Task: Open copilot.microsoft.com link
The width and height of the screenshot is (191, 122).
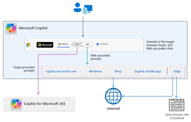Action: (61, 71)
